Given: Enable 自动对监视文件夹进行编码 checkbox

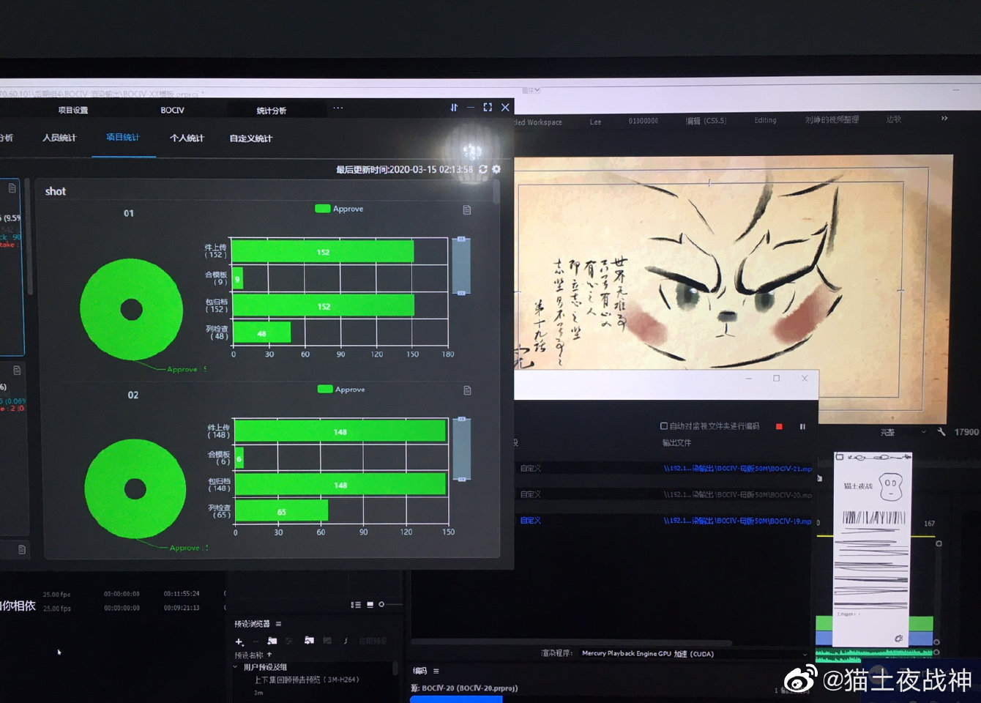Looking at the screenshot, I should [x=664, y=425].
